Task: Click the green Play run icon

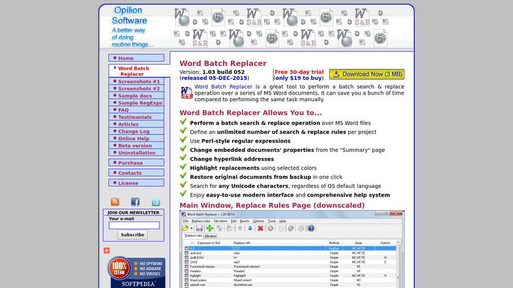Action: [x=270, y=228]
